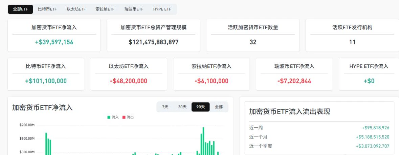The width and height of the screenshot is (399, 155).
Task: Click the monthly flow value +$5,188,515,520
Action: [373, 137]
